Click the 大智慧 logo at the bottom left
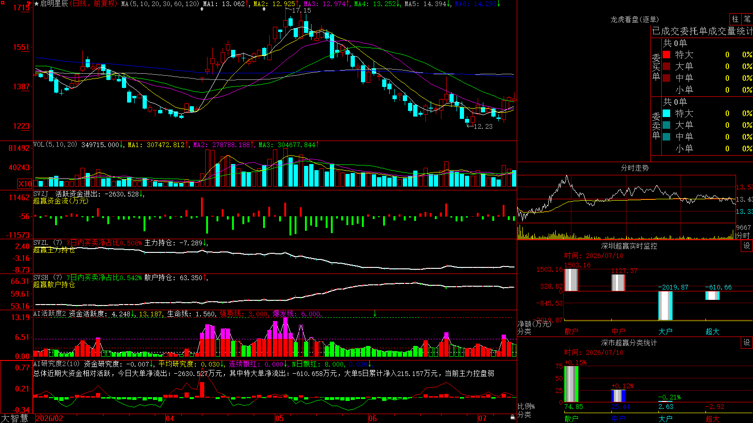753x423 pixels. point(15,418)
